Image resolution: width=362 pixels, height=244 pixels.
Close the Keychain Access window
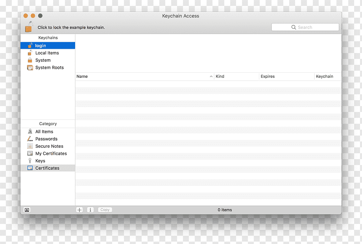26,16
